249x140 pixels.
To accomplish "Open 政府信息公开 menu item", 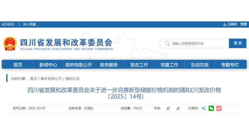I will pyautogui.click(x=79, y=65).
